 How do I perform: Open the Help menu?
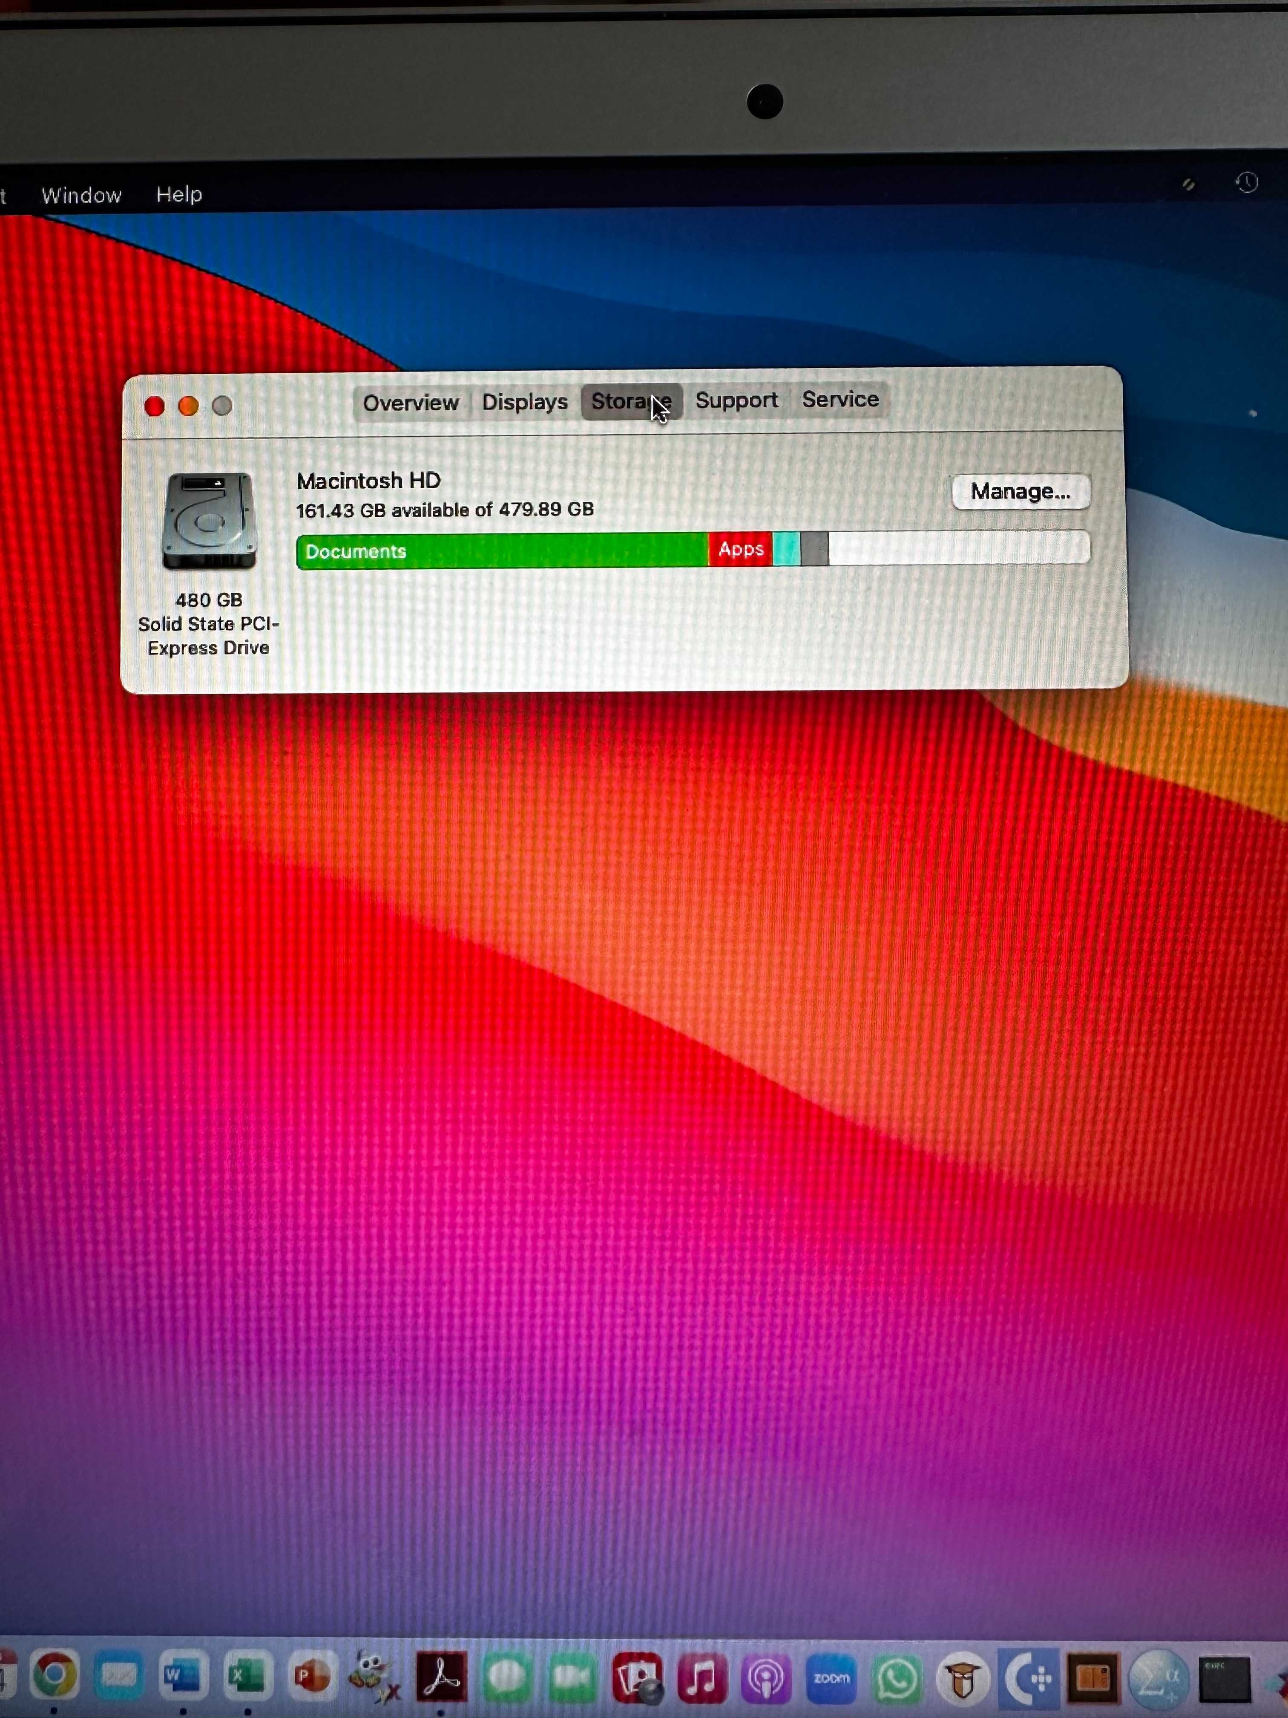point(179,194)
